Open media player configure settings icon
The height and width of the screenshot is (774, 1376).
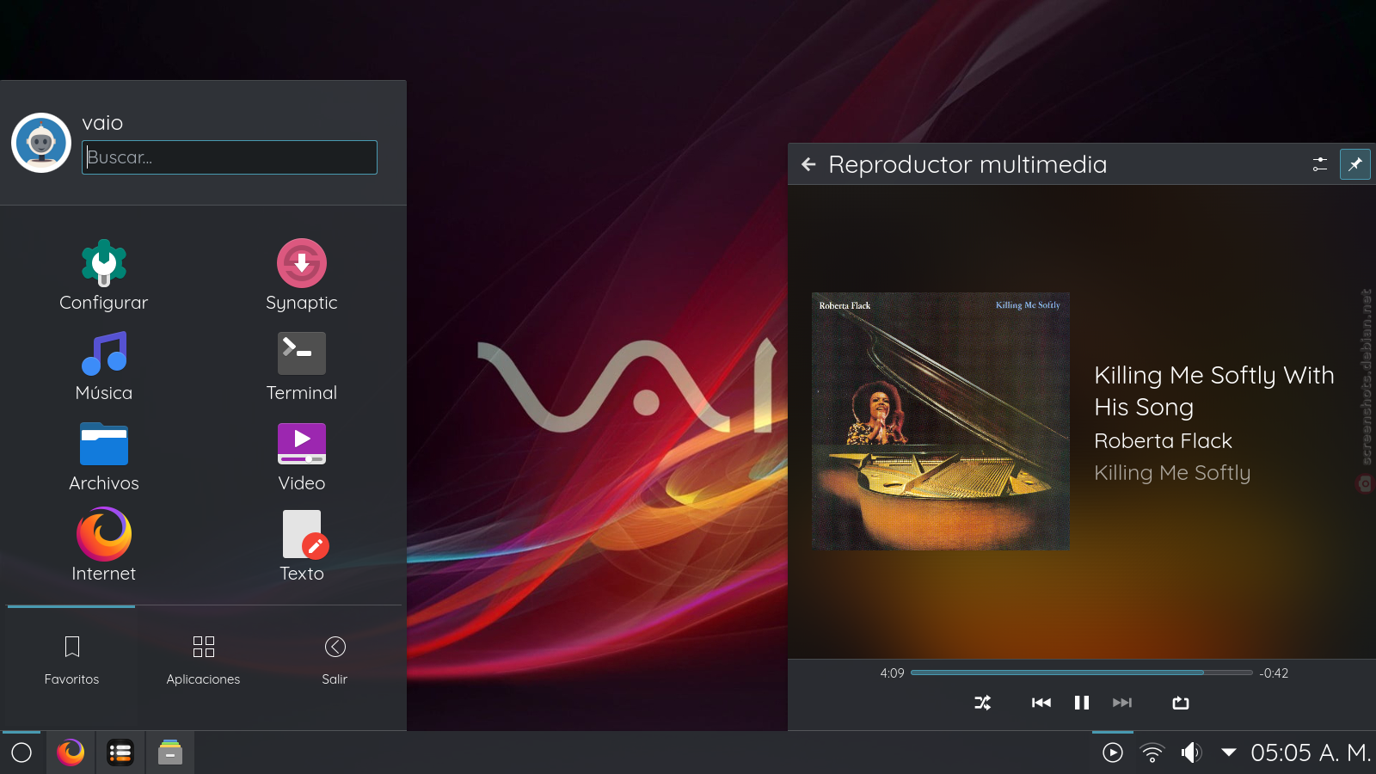click(x=1320, y=164)
